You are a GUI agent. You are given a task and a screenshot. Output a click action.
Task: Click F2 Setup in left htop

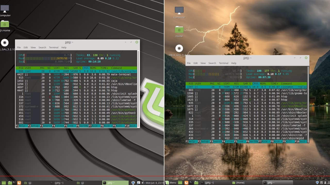(34, 126)
